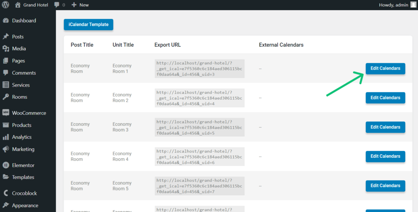Select the export URL ending in uid=3
Screen dimensions: 418x212
[199, 69]
